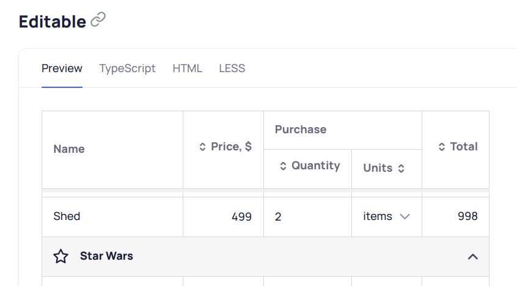
Task: Show the HTML tab
Action: pos(187,68)
